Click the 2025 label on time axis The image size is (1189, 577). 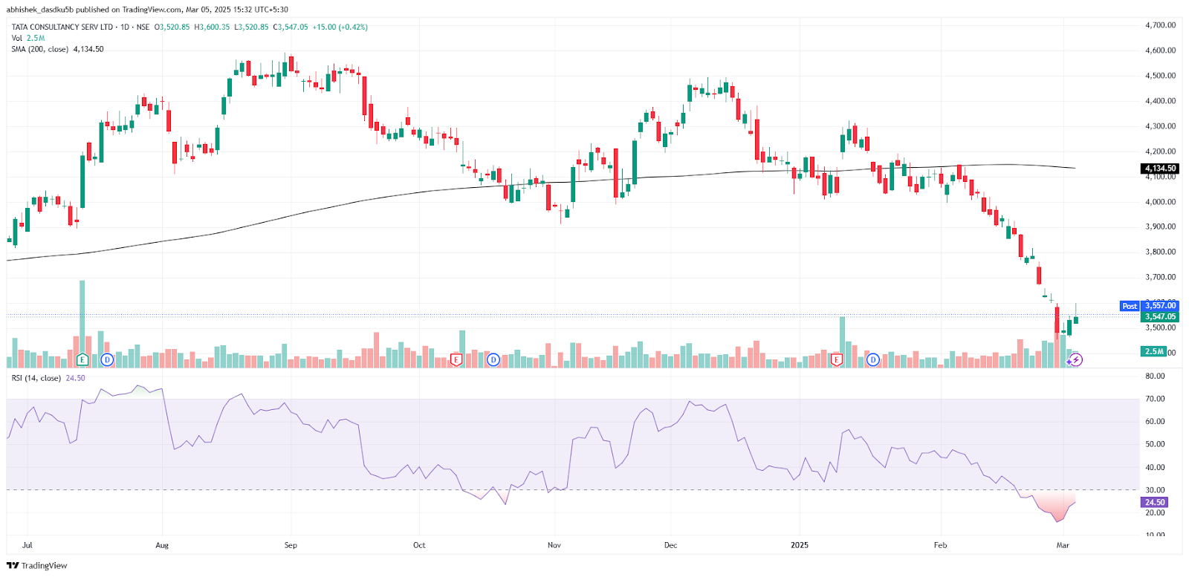tap(800, 545)
